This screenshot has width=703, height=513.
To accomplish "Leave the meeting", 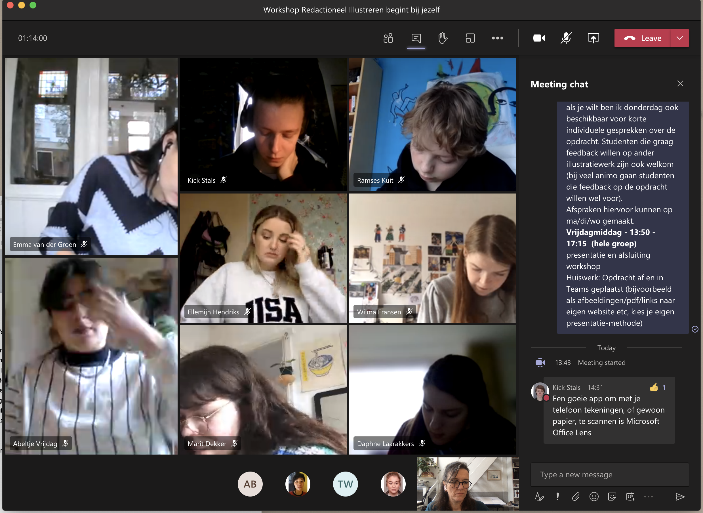I will (642, 38).
